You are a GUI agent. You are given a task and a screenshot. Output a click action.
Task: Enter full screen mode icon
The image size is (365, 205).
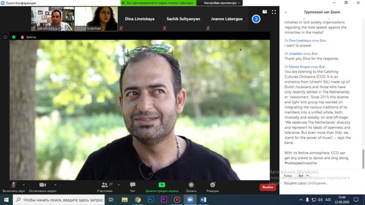(x=274, y=12)
